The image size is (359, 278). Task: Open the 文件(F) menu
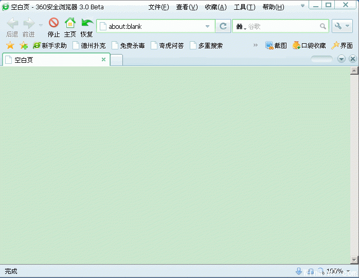point(158,7)
